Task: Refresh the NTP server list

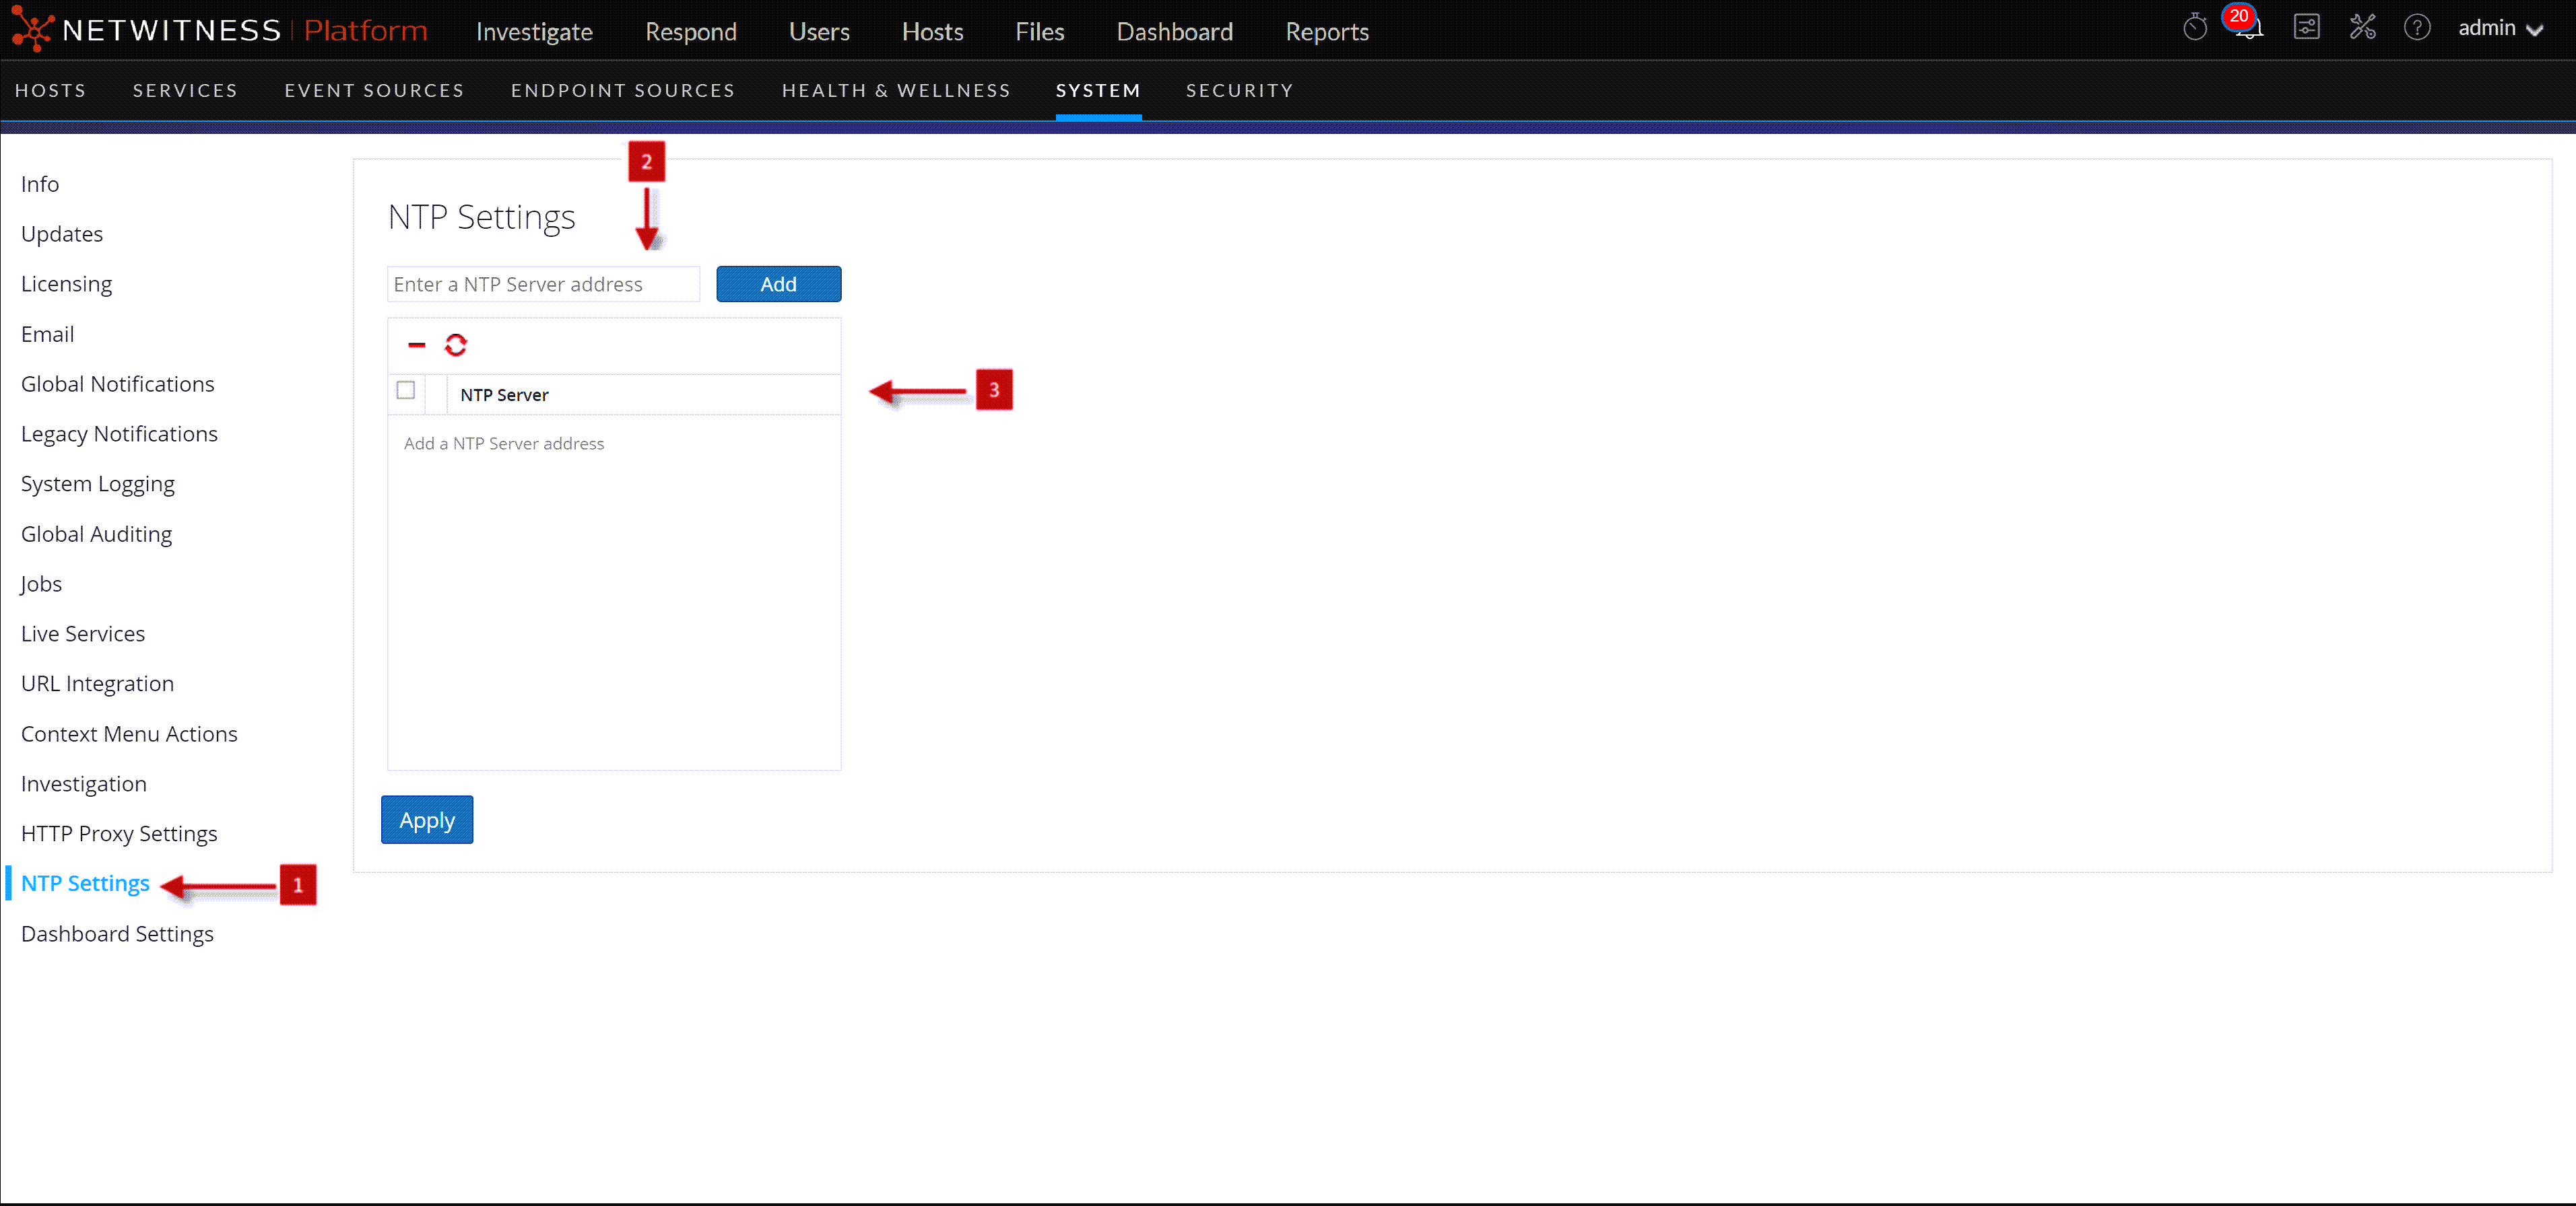Action: 456,345
